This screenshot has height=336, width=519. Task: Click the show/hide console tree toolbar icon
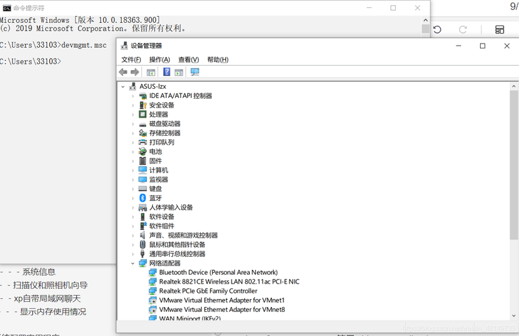(x=151, y=72)
